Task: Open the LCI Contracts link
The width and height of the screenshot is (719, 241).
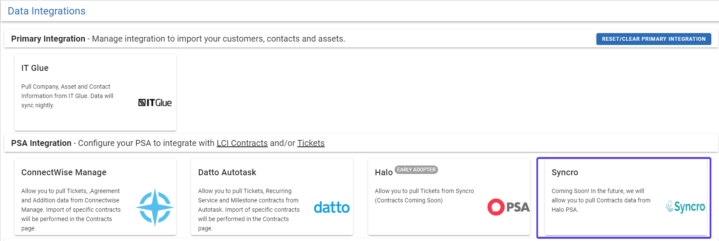Action: tap(242, 143)
